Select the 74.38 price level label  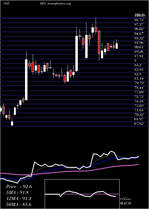pyautogui.click(x=139, y=101)
